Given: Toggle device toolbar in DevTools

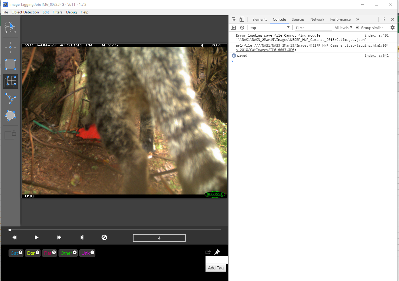Looking at the screenshot, I should pyautogui.click(x=242, y=19).
